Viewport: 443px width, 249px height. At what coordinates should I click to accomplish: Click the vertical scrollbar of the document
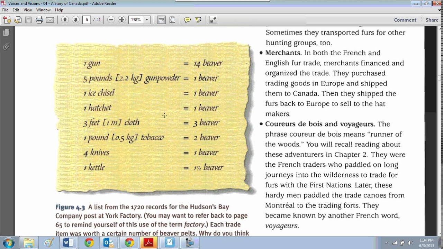click(x=440, y=131)
